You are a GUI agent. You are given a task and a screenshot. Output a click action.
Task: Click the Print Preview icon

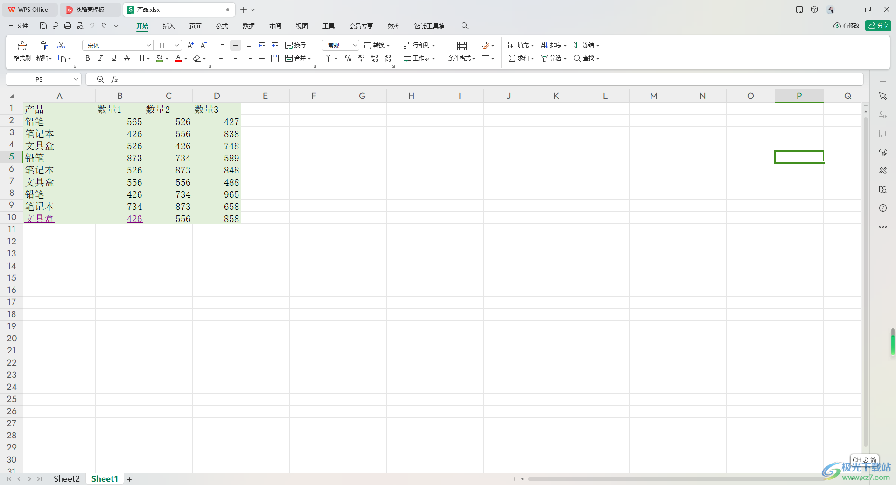(80, 26)
